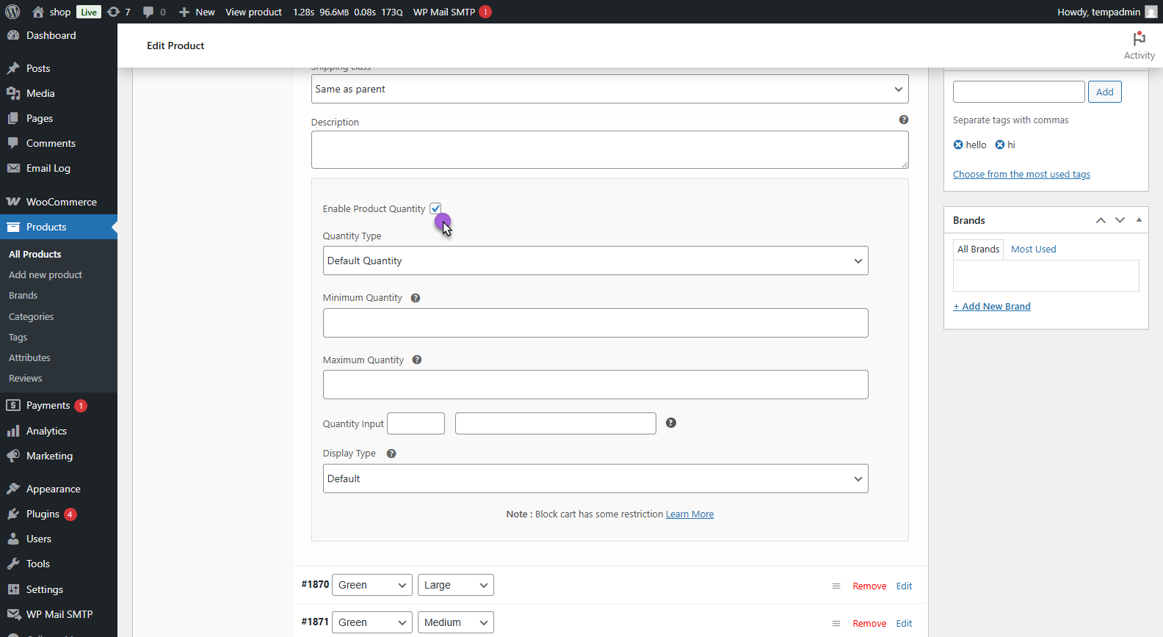
Task: Click the WordPress logo icon
Action: (x=12, y=12)
